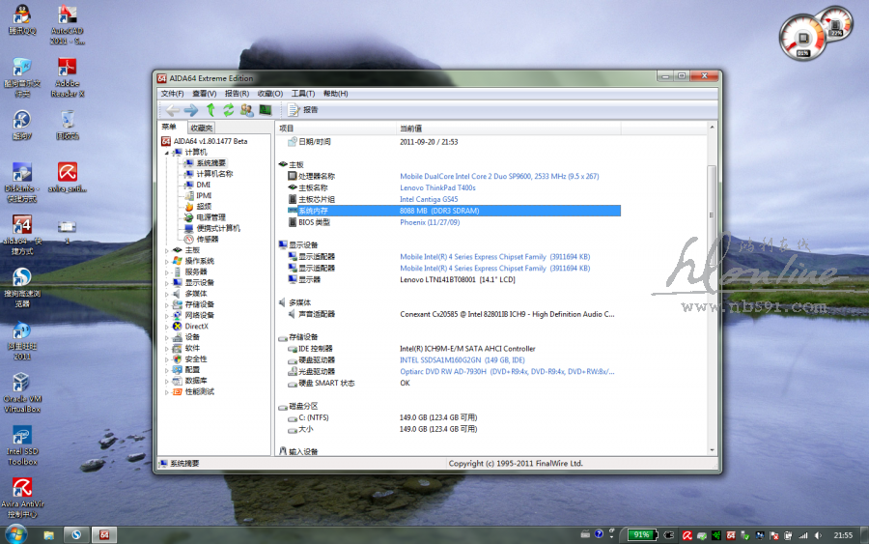Viewport: 869px width, 544px height.
Task: Click the green monitor toolbar icon
Action: [x=265, y=110]
